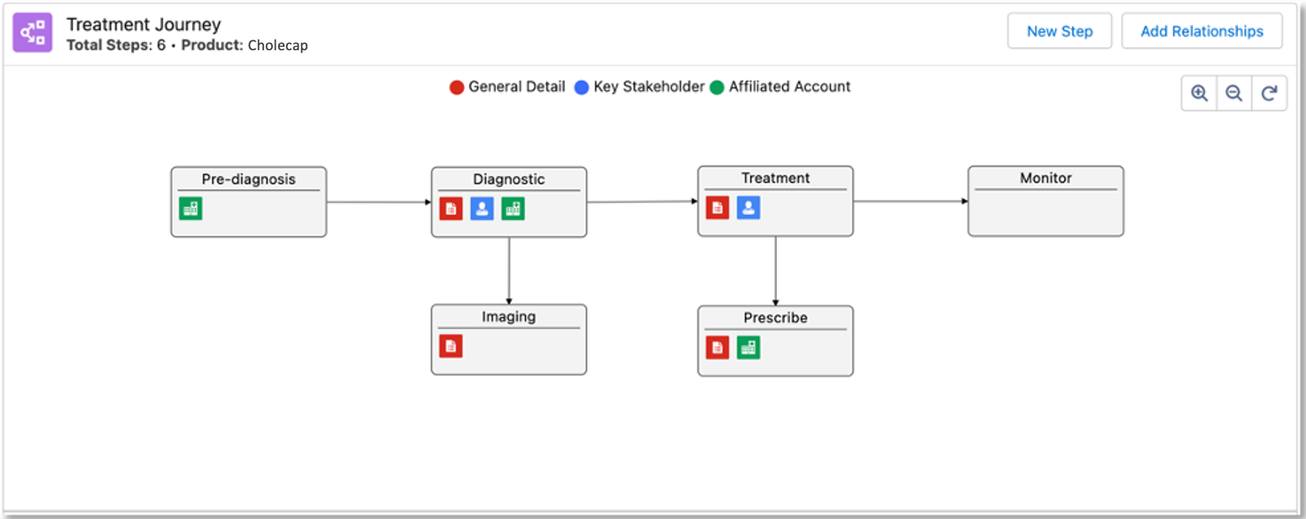Select the Imaging step title

click(509, 316)
